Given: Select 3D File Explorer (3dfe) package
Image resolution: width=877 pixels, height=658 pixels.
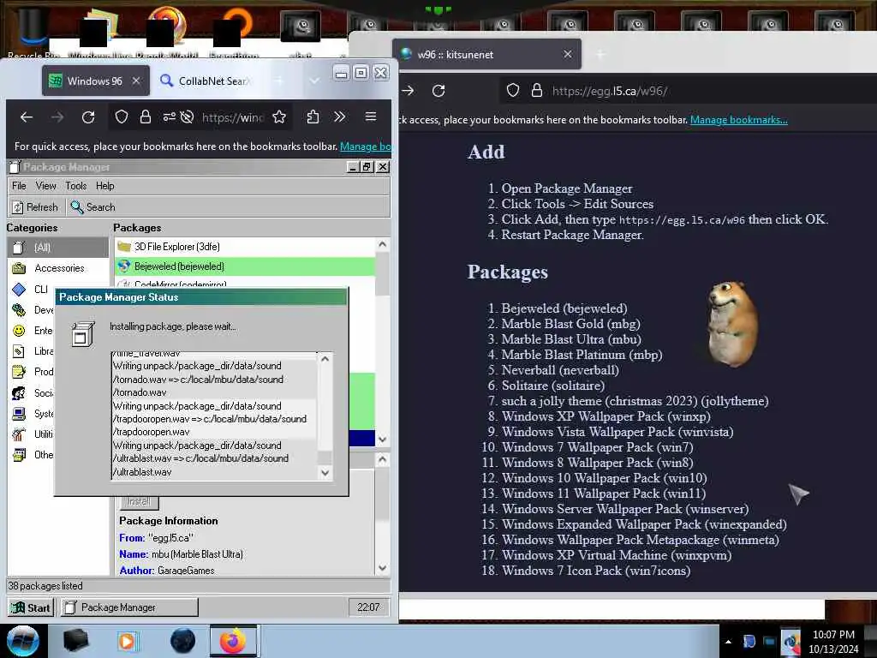Looking at the screenshot, I should click(x=245, y=247).
